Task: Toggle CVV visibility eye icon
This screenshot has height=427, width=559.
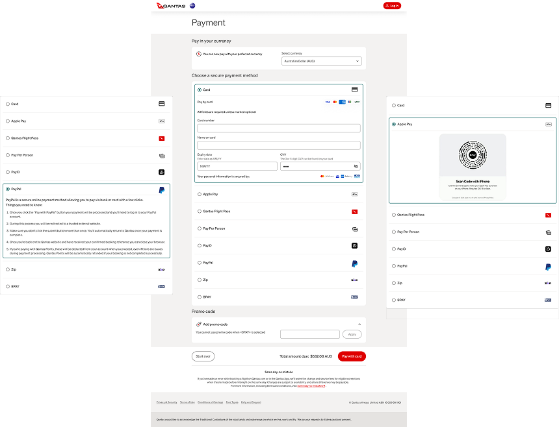Action: [356, 166]
